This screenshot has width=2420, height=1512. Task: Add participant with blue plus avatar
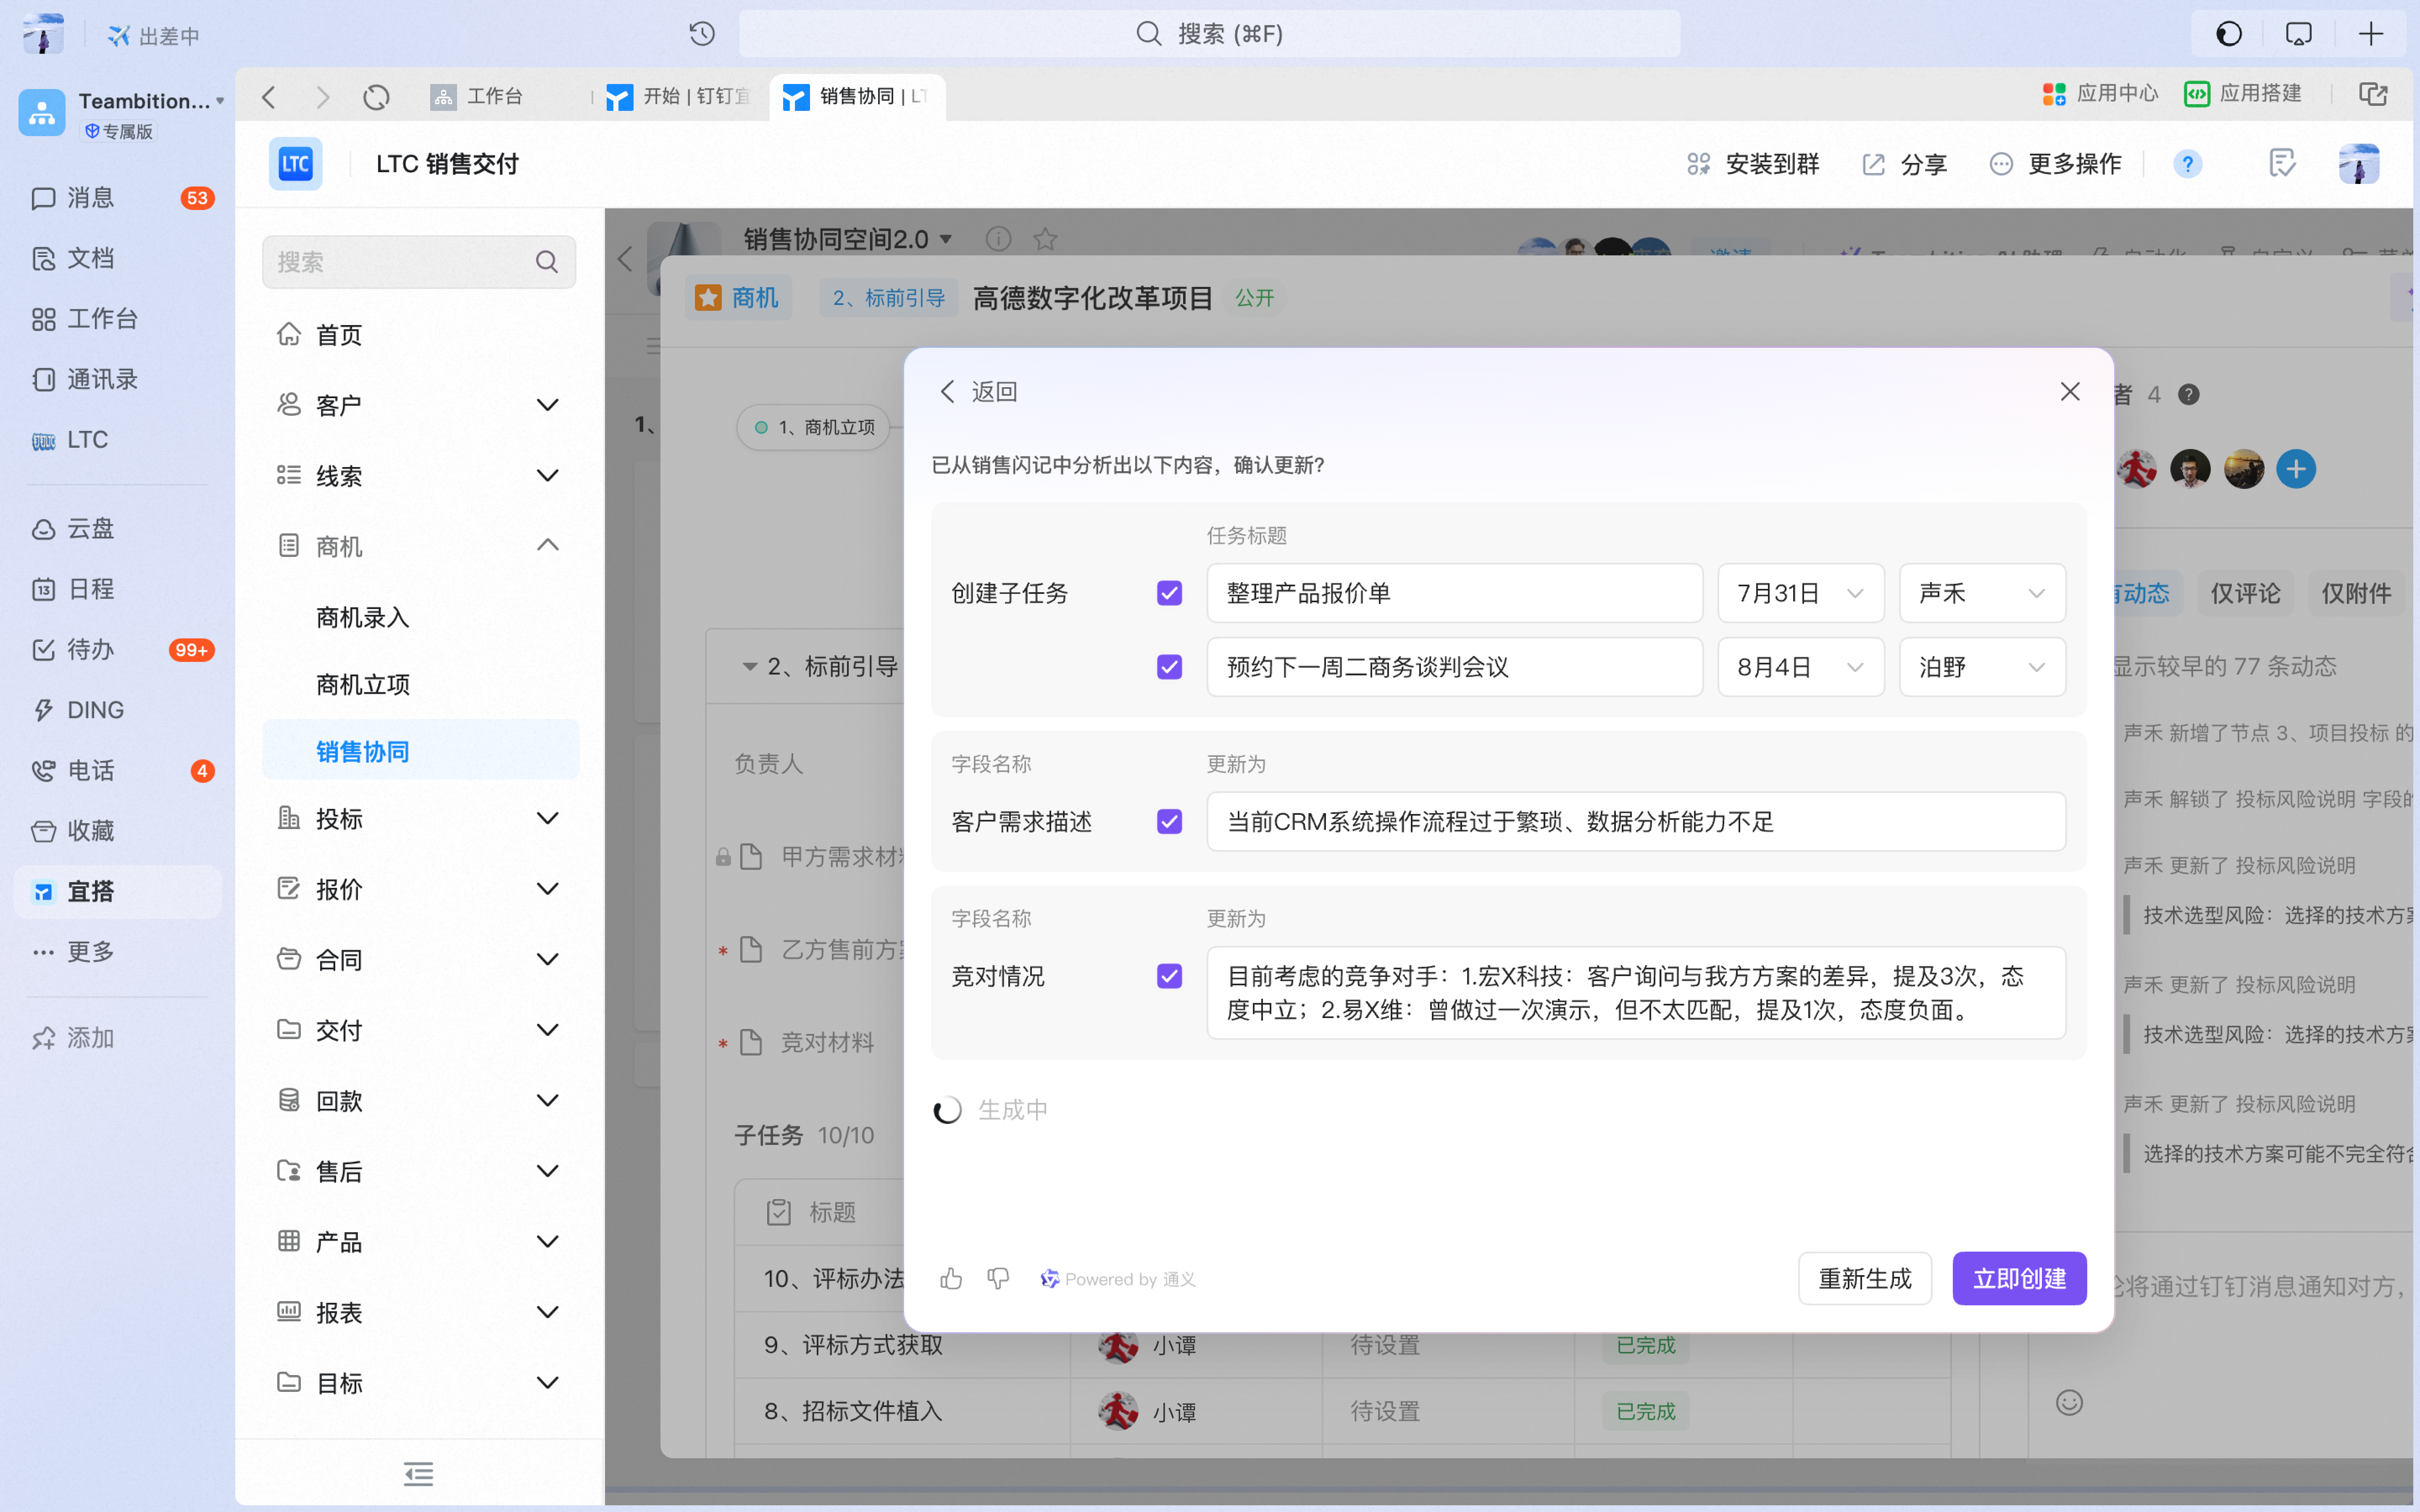coord(2296,469)
